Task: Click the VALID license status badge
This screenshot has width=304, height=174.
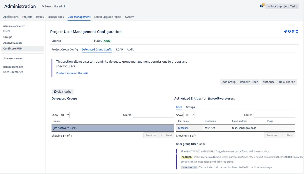Action: [x=107, y=41]
